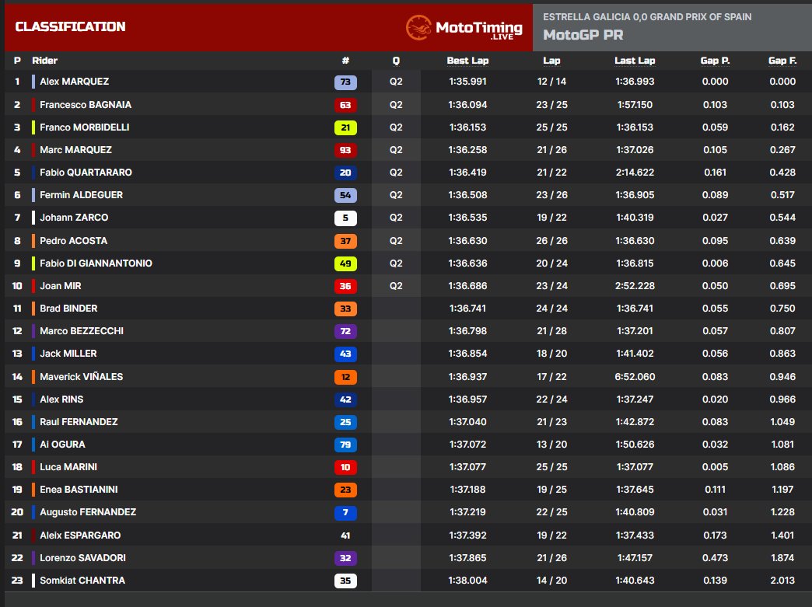This screenshot has height=607, width=812.
Task: Click Somkiat Chantra's number 35 badge
Action: tap(345, 581)
